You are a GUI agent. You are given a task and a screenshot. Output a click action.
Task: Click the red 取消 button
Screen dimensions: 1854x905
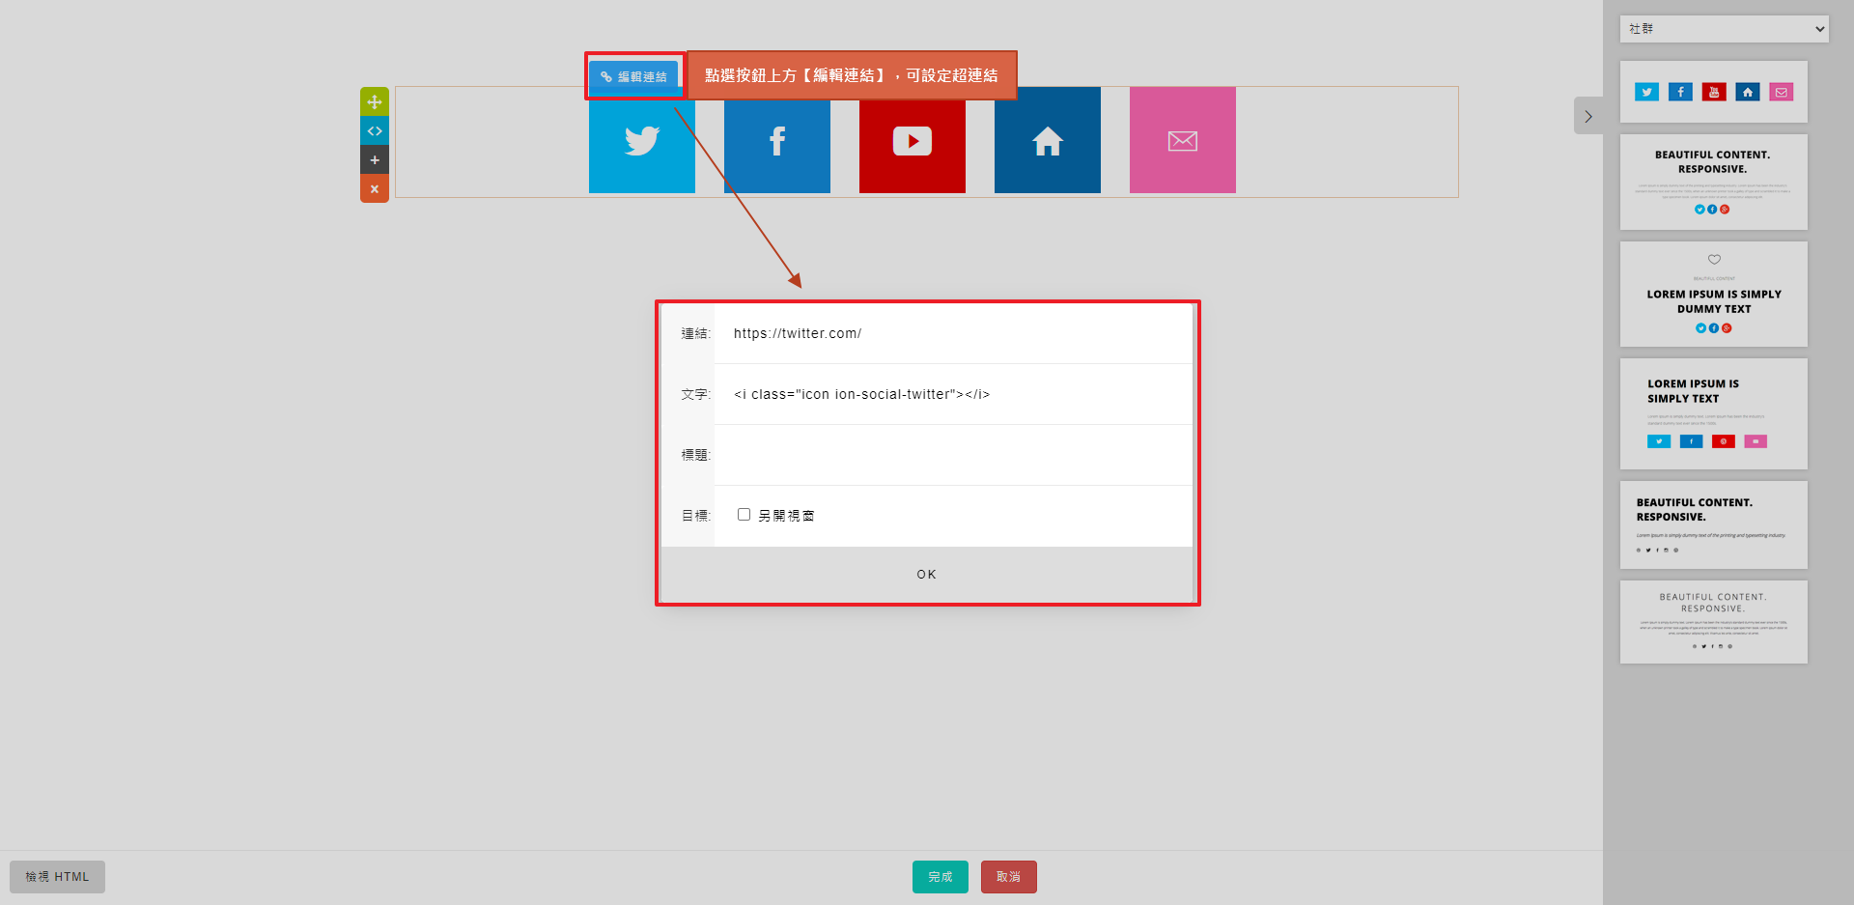(1008, 877)
